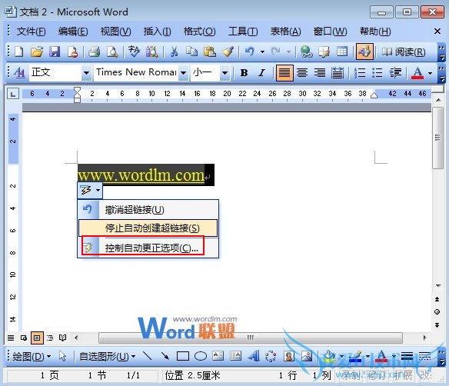Apply font color with red A

coord(417,73)
